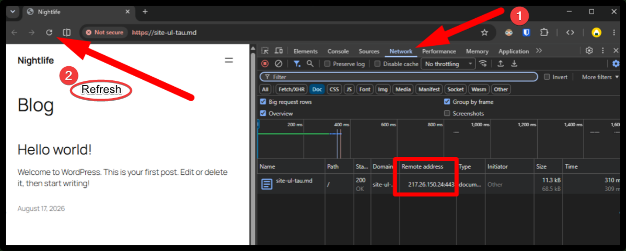Toggle the network filter funnel icon

(x=297, y=64)
